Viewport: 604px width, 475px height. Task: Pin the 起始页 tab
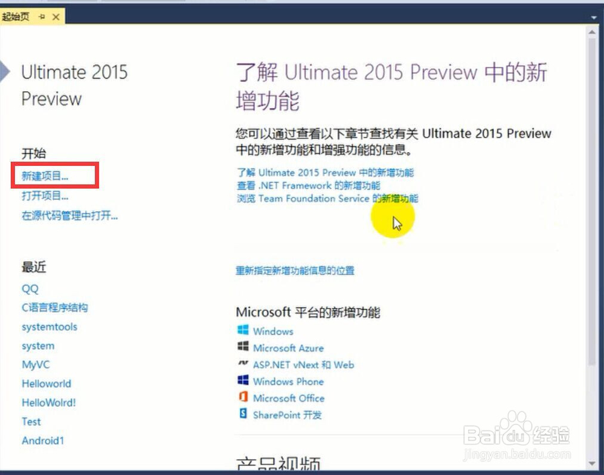(42, 17)
